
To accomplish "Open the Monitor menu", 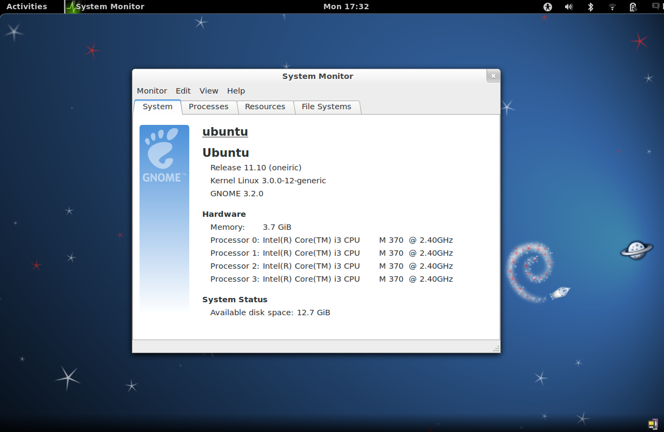I will (x=152, y=91).
